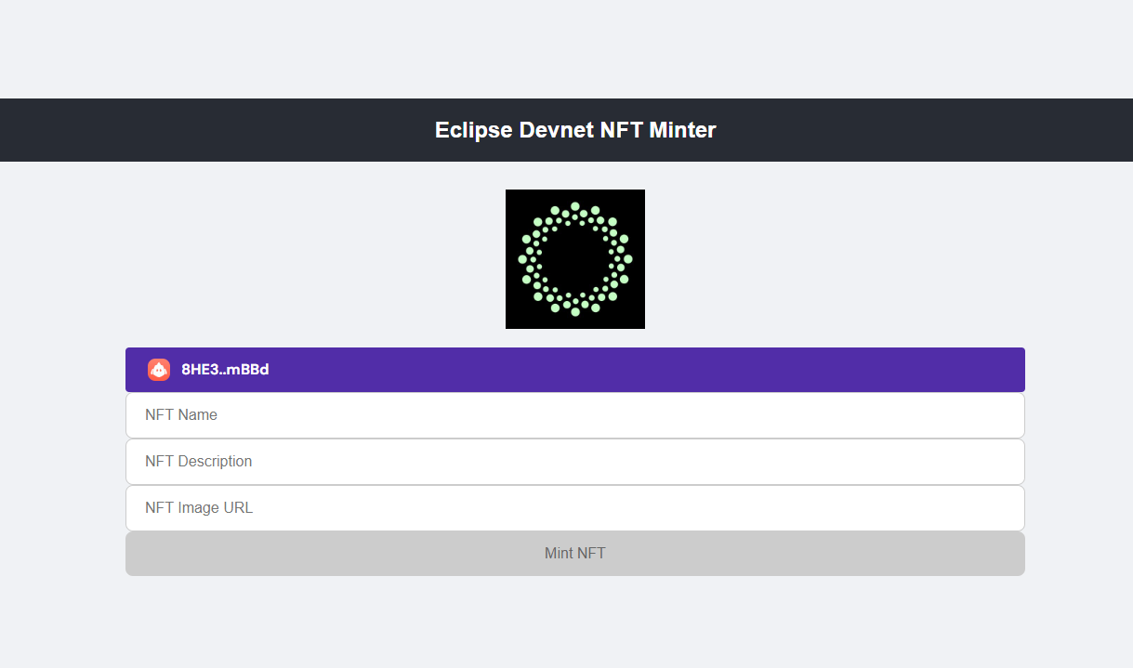The height and width of the screenshot is (668, 1133).
Task: Click the center of the green dotted ring
Action: (574, 259)
